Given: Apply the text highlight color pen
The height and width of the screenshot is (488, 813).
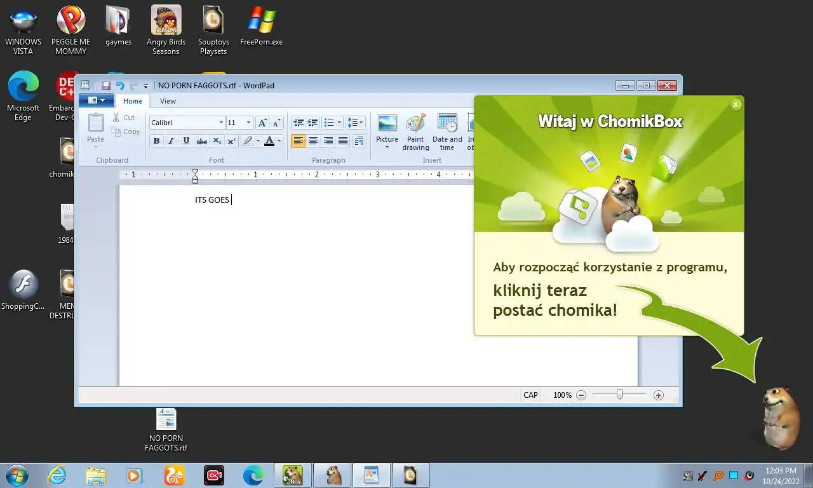Looking at the screenshot, I should pos(248,141).
